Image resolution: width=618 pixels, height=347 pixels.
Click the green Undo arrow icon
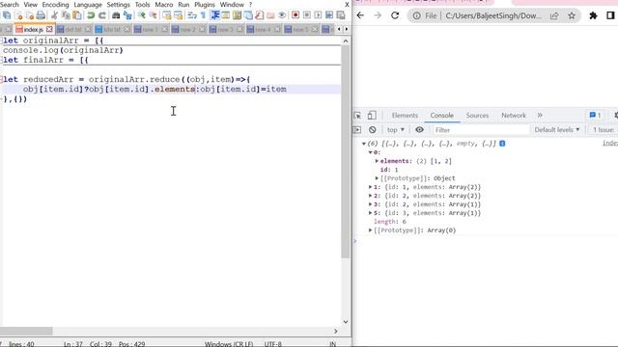[91, 15]
